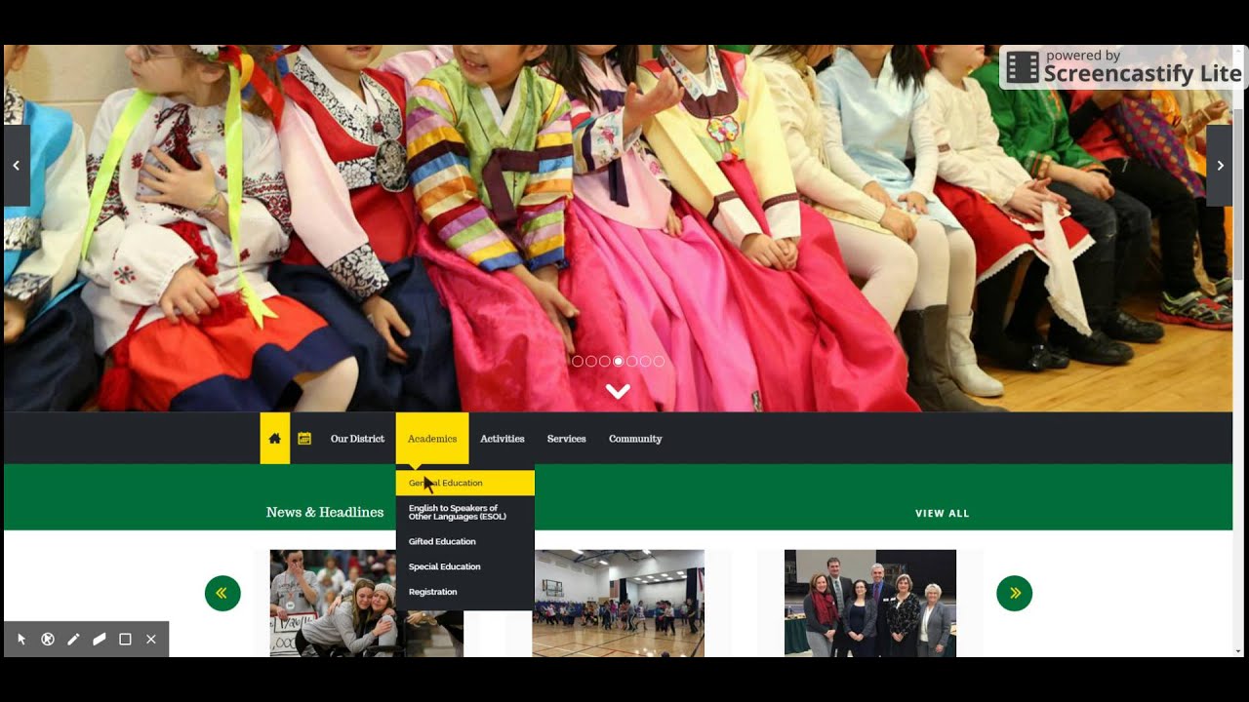Jump to third slideshow dot
Image resolution: width=1249 pixels, height=702 pixels.
coord(605,361)
